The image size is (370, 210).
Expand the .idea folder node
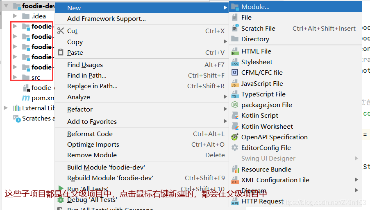(x=15, y=16)
